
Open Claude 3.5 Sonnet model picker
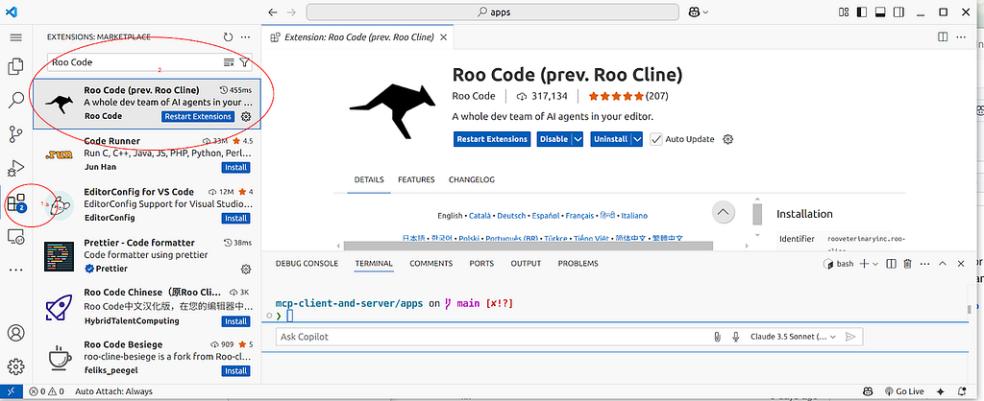click(x=793, y=337)
